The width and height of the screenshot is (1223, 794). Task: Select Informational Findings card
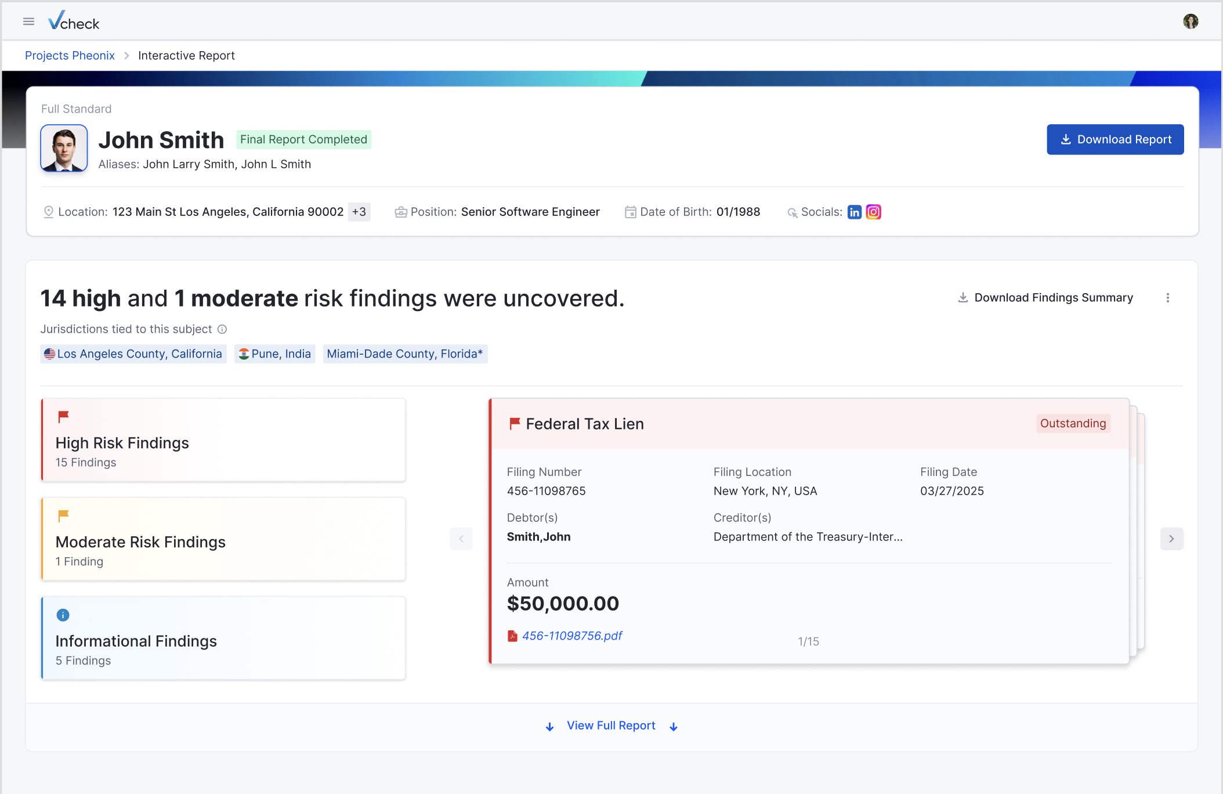click(223, 638)
